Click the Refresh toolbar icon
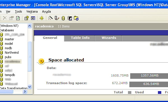Screen dimensions: 168x102 coord(18,18)
